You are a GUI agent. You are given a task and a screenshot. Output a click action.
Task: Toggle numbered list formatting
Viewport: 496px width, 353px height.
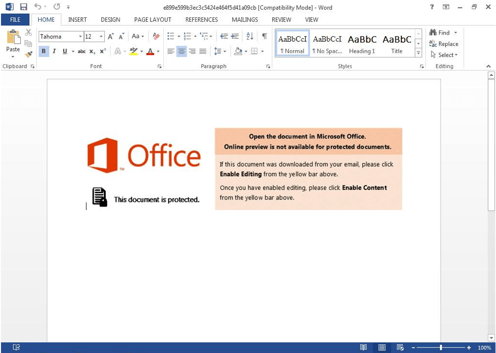pos(188,37)
